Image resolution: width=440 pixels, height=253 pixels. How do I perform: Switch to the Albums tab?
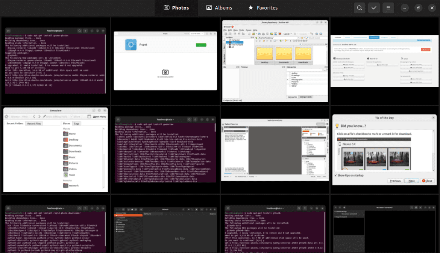(x=219, y=8)
